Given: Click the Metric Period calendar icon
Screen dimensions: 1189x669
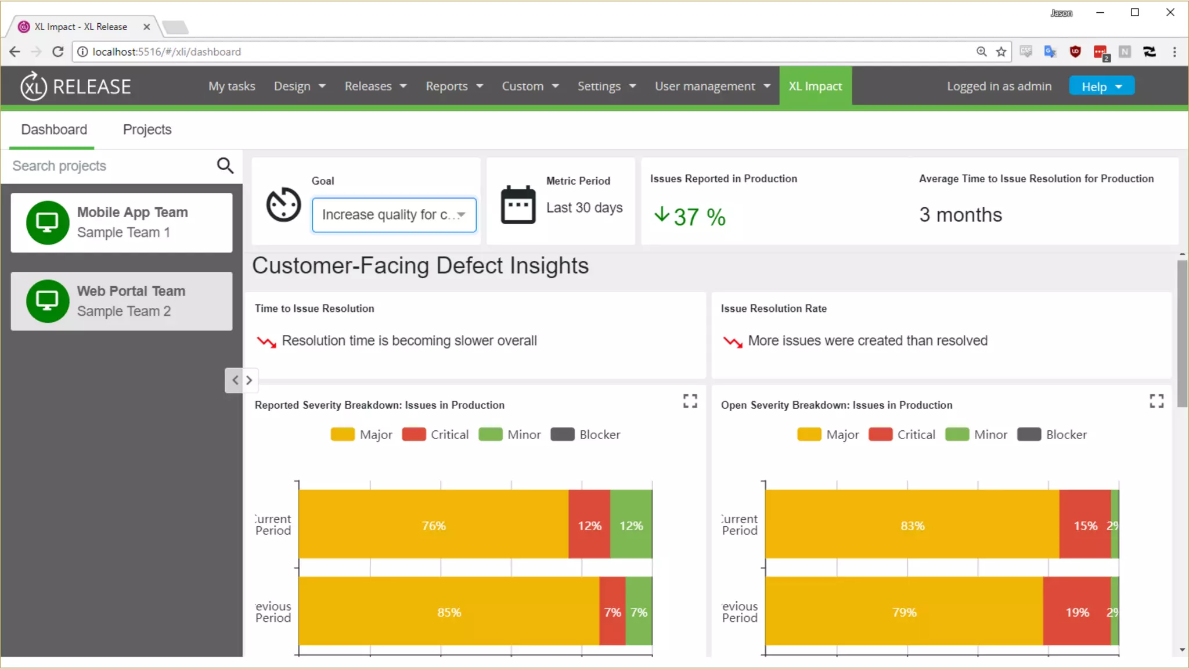Looking at the screenshot, I should 518,204.
